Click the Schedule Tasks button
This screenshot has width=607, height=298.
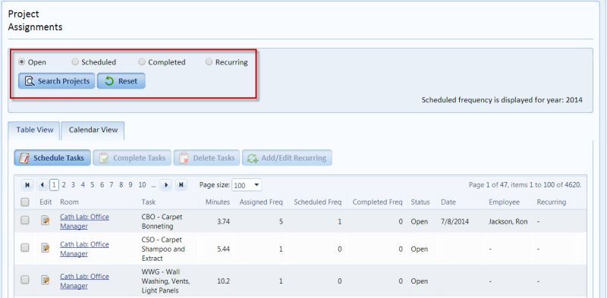(x=52, y=158)
